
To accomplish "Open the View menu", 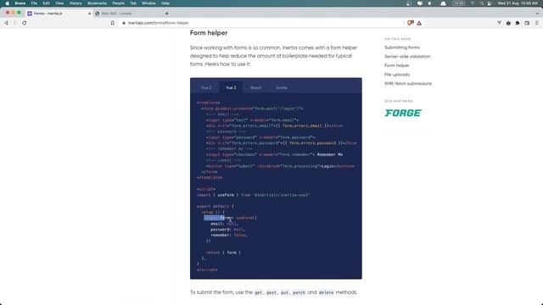I will (59, 3).
